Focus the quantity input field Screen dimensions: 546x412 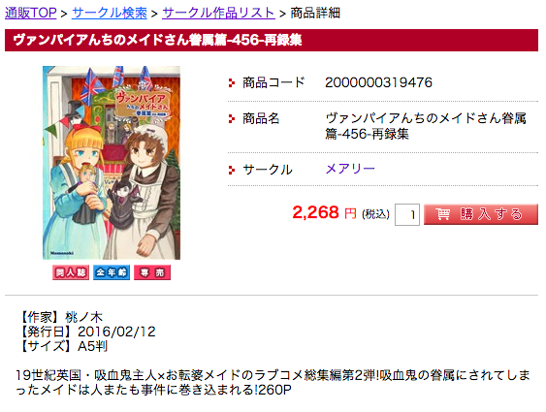407,214
